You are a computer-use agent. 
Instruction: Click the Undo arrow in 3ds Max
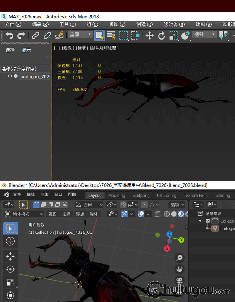coord(9,35)
